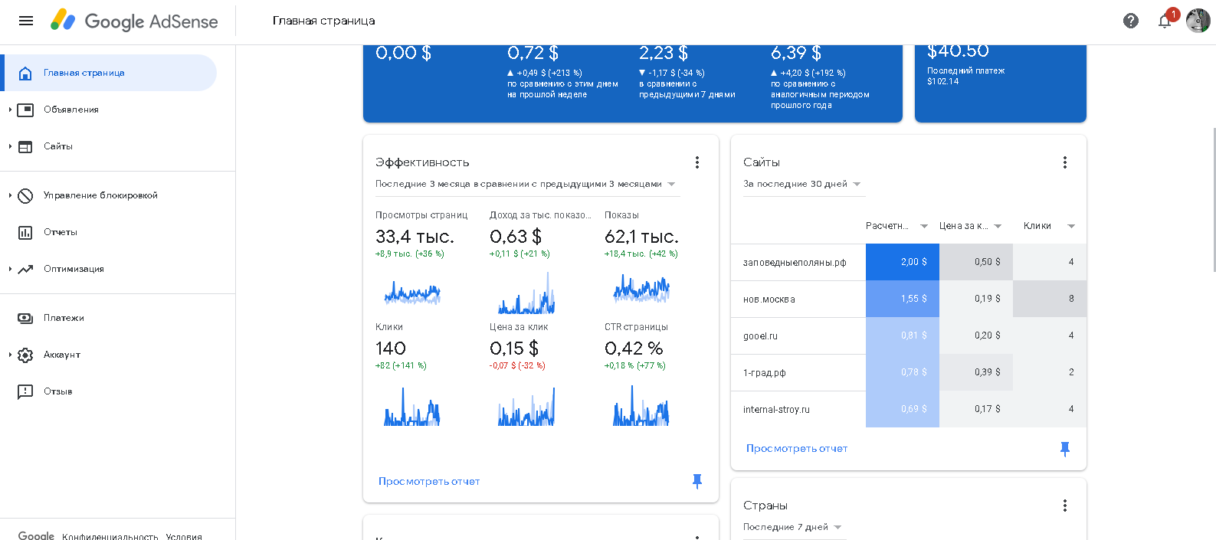
Task: Click the Google AdSense logo
Action: (x=134, y=21)
